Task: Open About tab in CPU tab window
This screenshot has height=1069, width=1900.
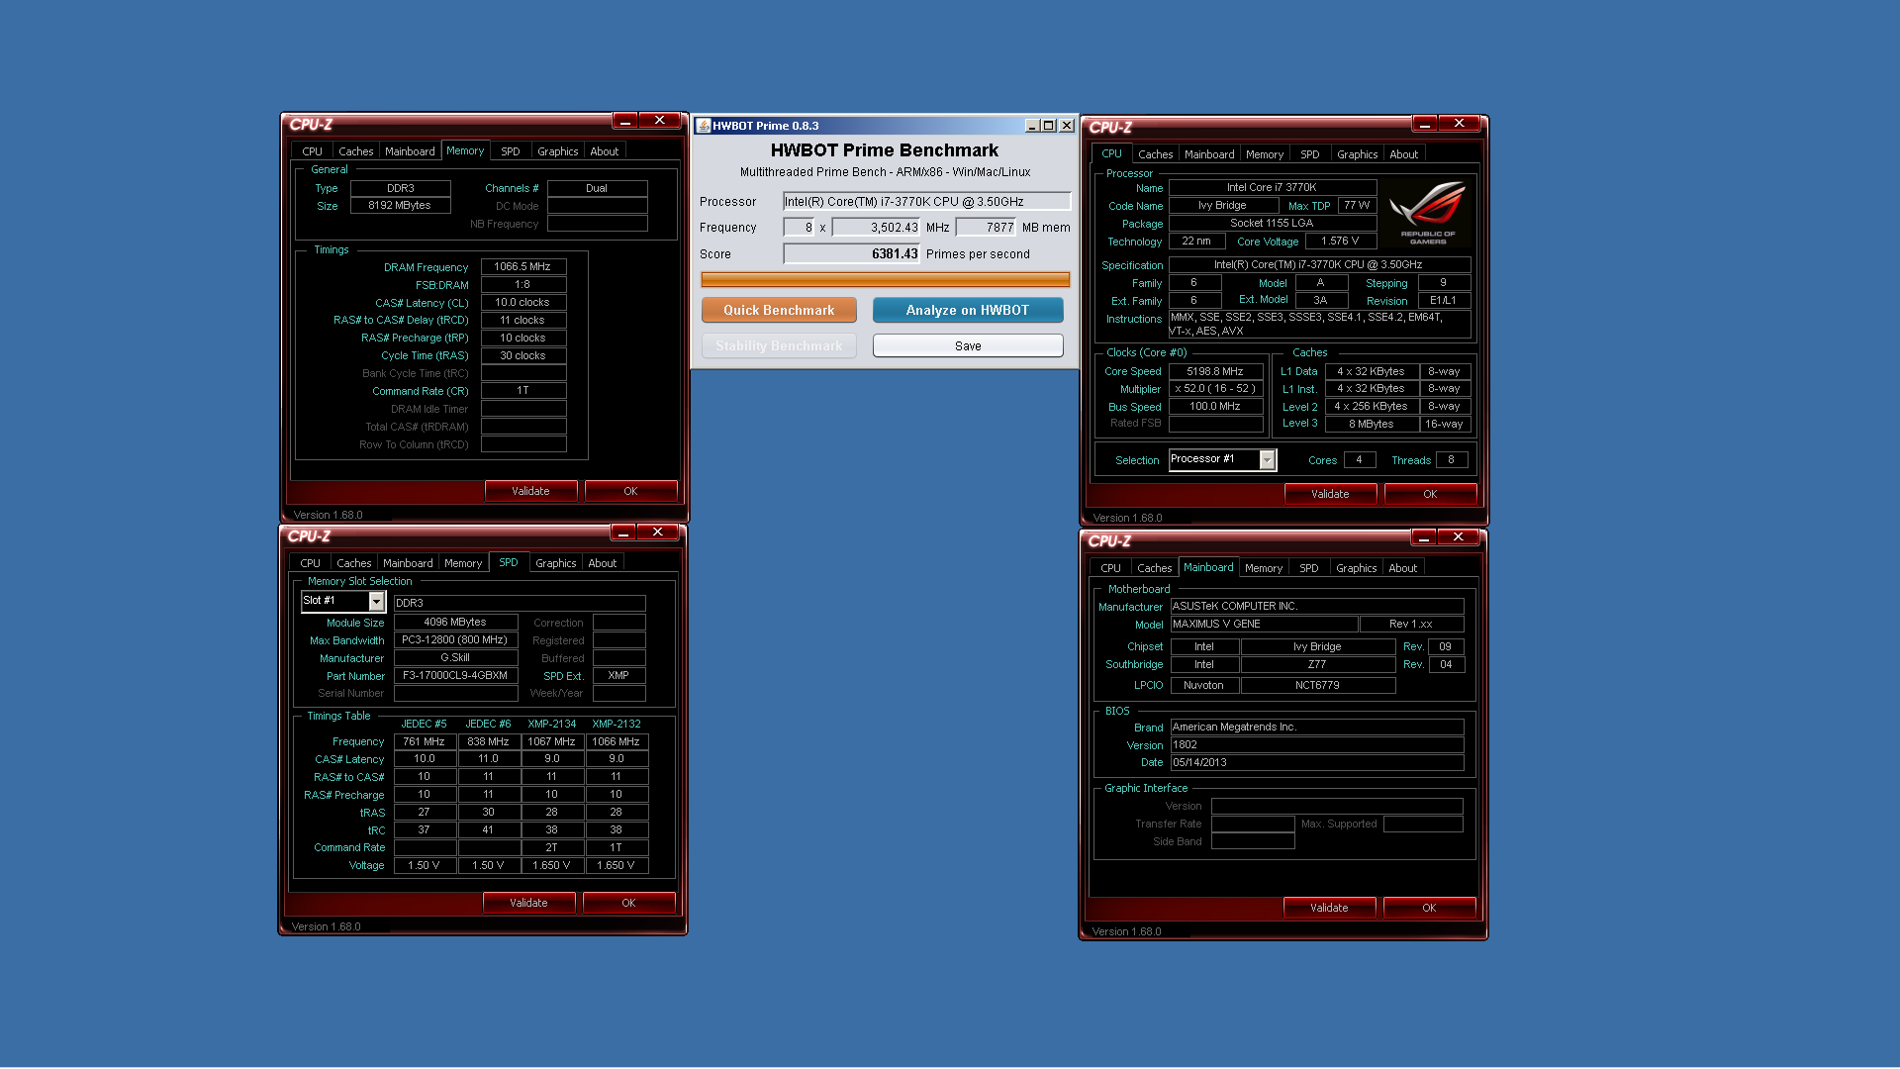Action: 1404,154
